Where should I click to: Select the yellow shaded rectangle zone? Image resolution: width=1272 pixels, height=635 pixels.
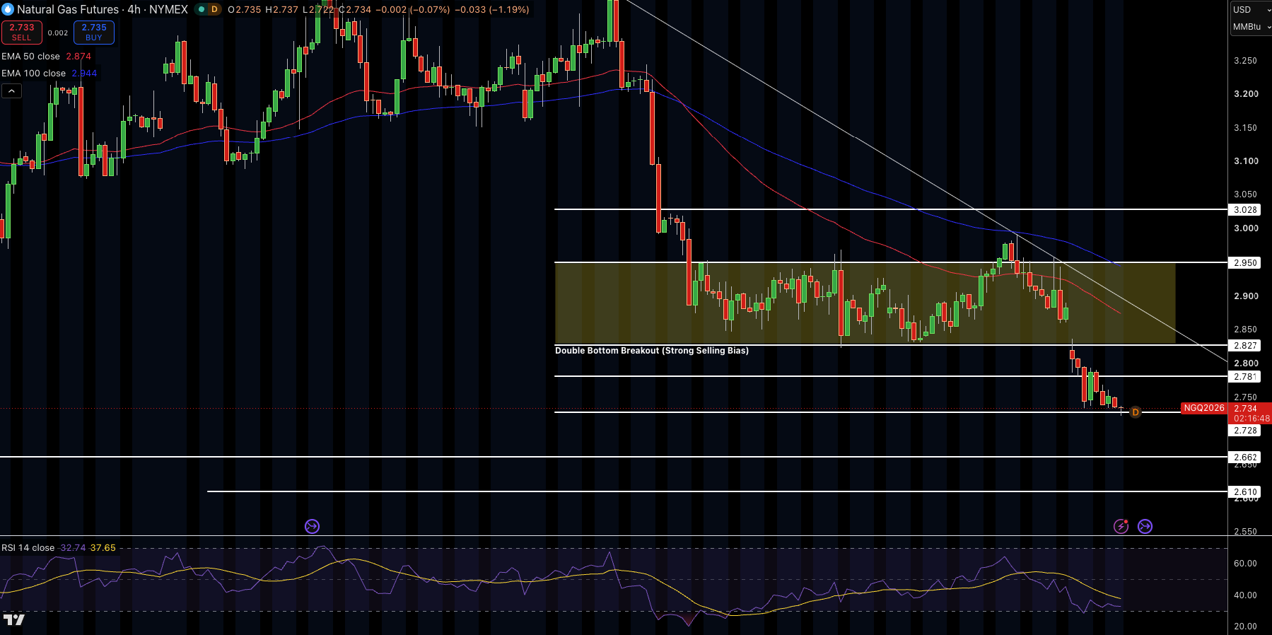[865, 303]
